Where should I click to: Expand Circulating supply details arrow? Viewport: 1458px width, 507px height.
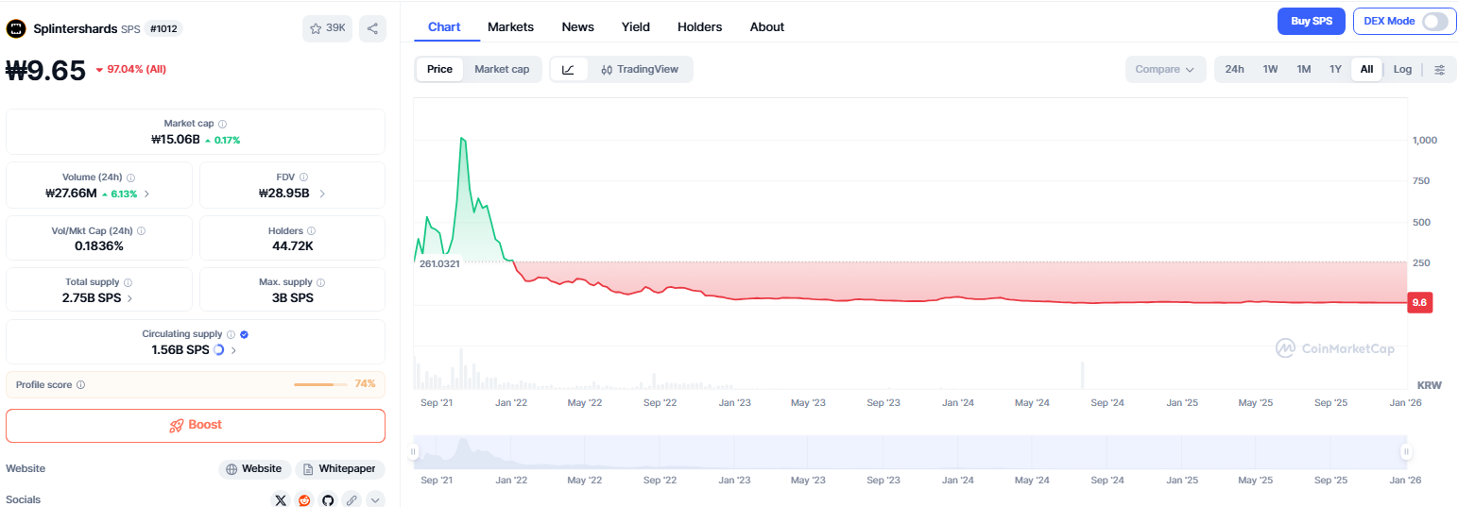pyautogui.click(x=233, y=349)
